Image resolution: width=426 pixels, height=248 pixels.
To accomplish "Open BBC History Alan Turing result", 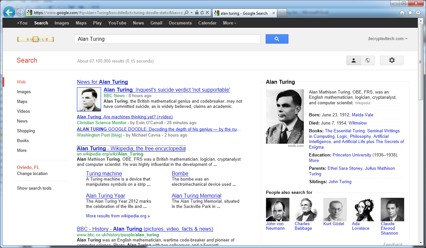I will click(145, 229).
